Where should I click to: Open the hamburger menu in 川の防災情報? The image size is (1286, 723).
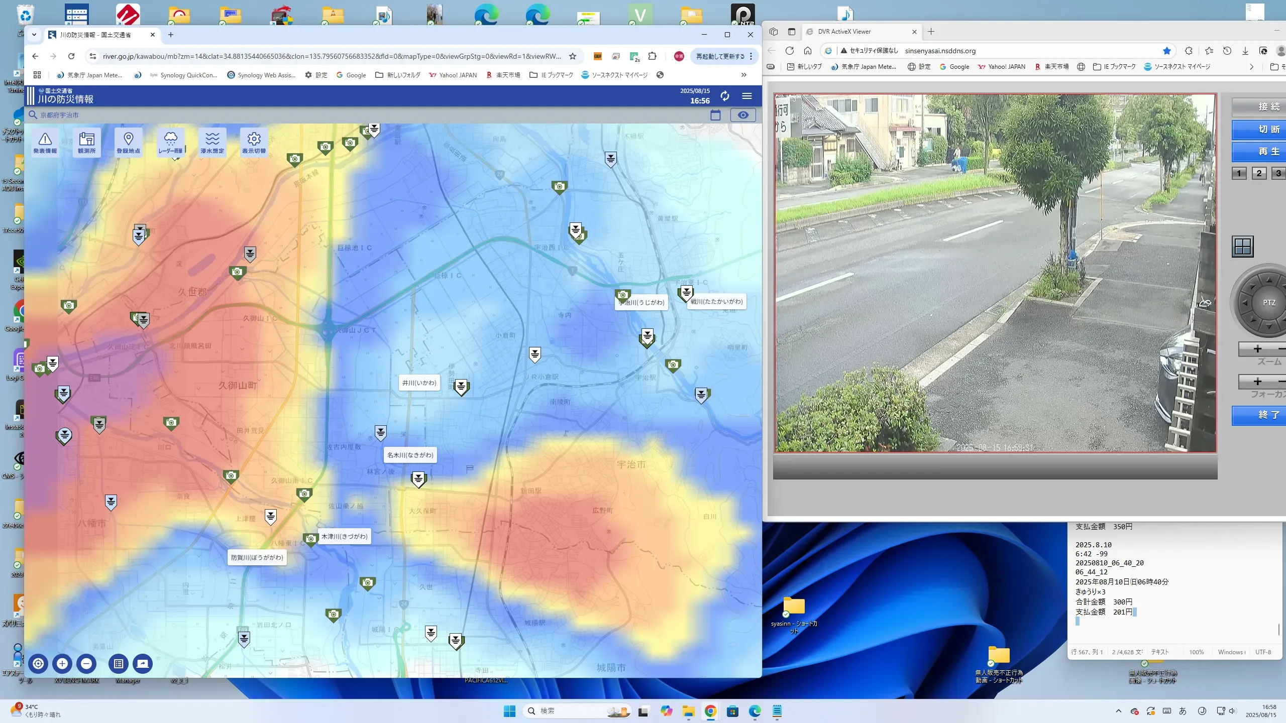pos(747,96)
